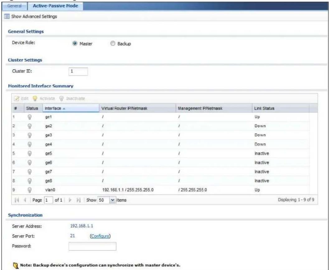Click the status bulb for ge2
This screenshot has width=329, height=270.
[x=30, y=126]
